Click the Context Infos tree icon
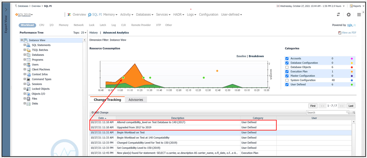 tap(28, 74)
